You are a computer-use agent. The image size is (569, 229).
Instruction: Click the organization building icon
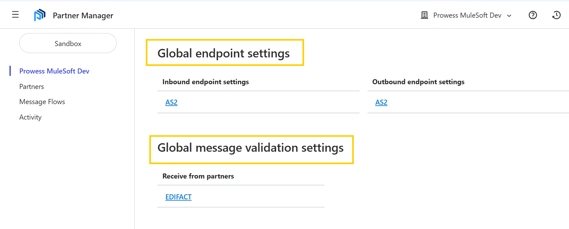tap(424, 15)
